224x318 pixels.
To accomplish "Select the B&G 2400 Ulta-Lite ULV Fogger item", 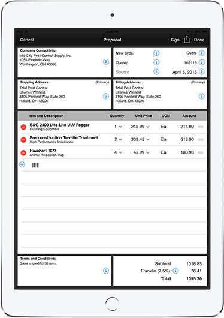I will tap(59, 125).
